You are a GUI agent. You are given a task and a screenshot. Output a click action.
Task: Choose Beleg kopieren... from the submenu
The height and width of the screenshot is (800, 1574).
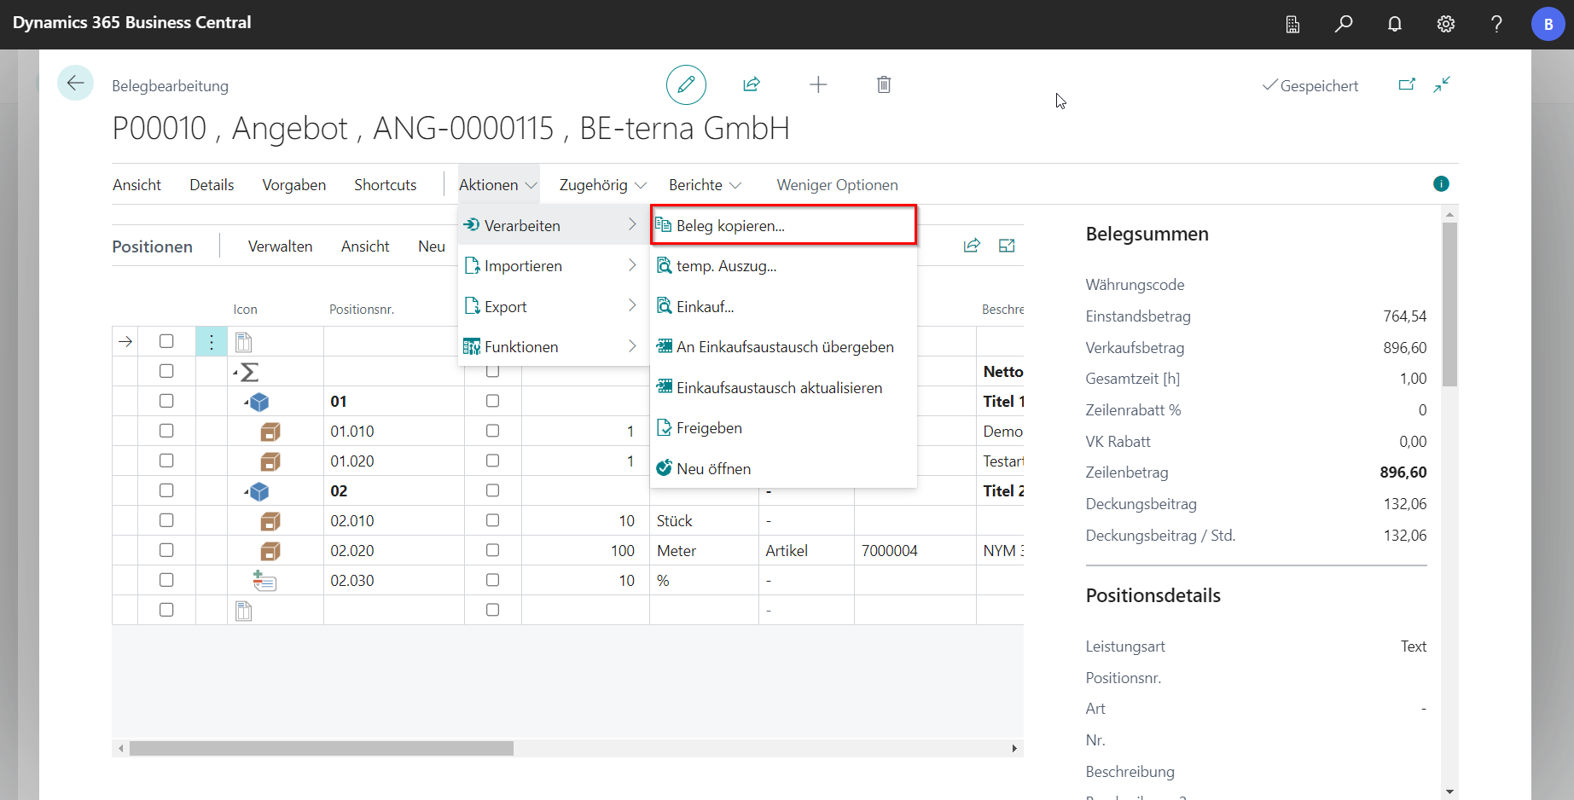point(730,226)
